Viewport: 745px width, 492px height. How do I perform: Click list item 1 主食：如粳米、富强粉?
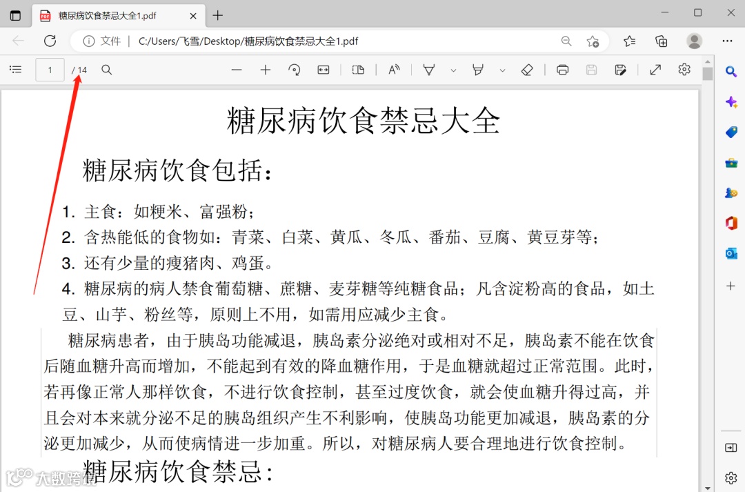[x=158, y=212]
